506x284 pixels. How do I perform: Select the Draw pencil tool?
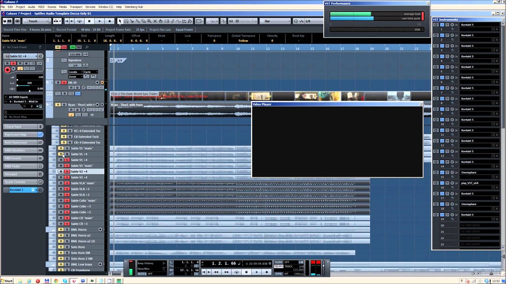[173, 21]
